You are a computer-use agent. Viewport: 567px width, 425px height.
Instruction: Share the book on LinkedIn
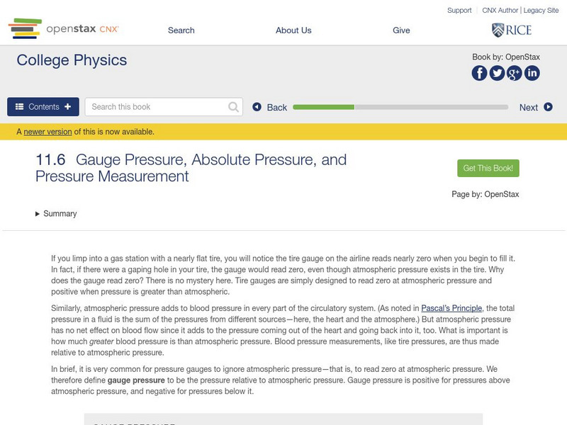tap(532, 72)
